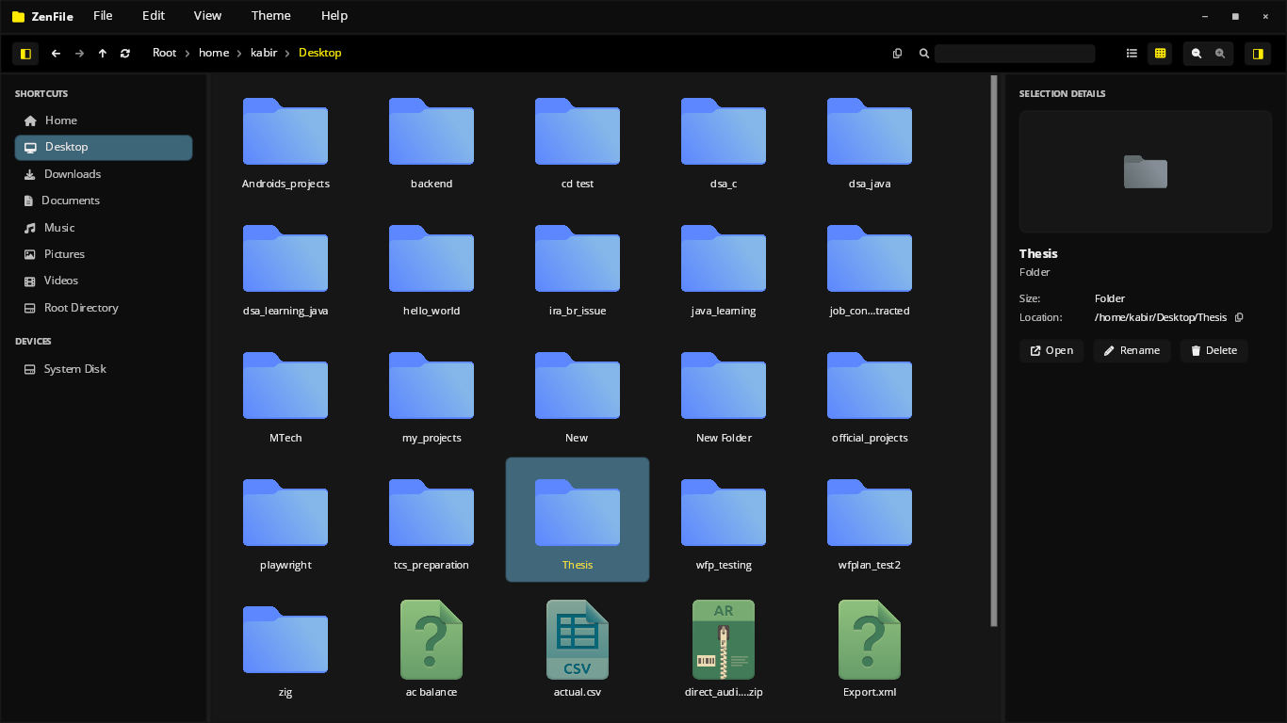This screenshot has height=723, width=1287.
Task: Select the backend folder
Action: pos(432,139)
